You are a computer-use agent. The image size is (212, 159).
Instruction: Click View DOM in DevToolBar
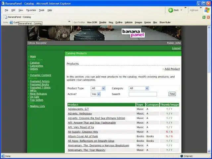click(92, 23)
